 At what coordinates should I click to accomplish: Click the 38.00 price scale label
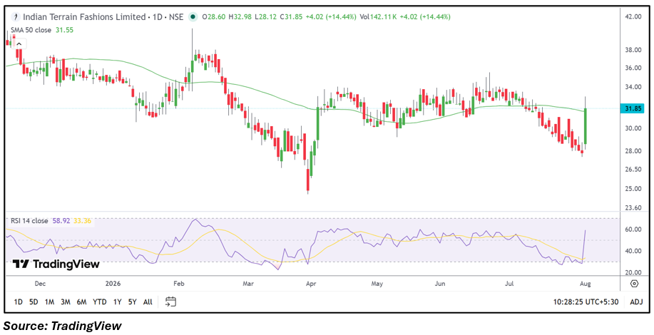pyautogui.click(x=633, y=50)
